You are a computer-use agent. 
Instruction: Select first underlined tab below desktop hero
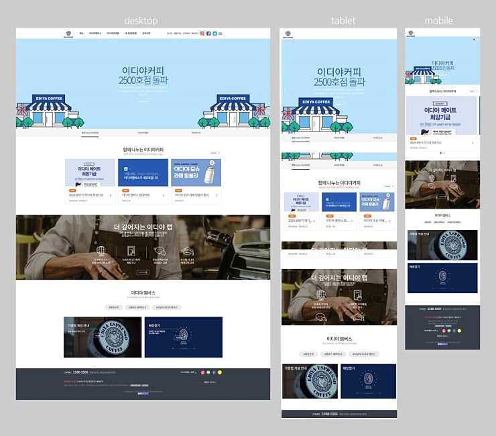point(90,133)
